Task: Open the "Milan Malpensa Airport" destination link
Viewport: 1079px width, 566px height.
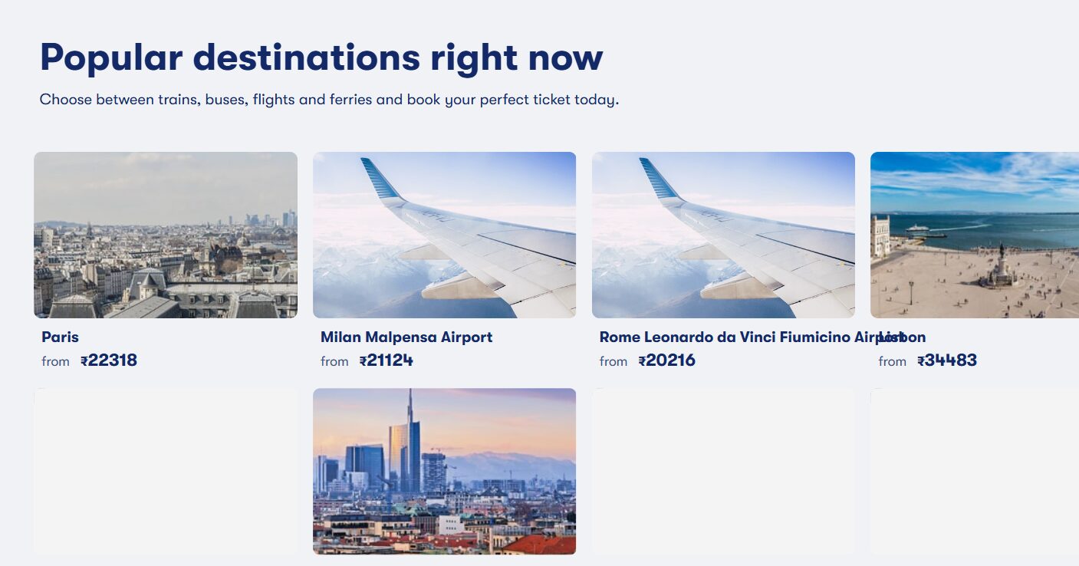Action: point(406,337)
